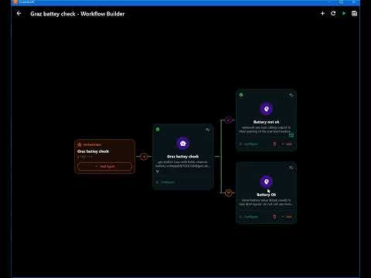Click Configure on Battery Ok node
This screenshot has width=371, height=278.
click(x=249, y=217)
